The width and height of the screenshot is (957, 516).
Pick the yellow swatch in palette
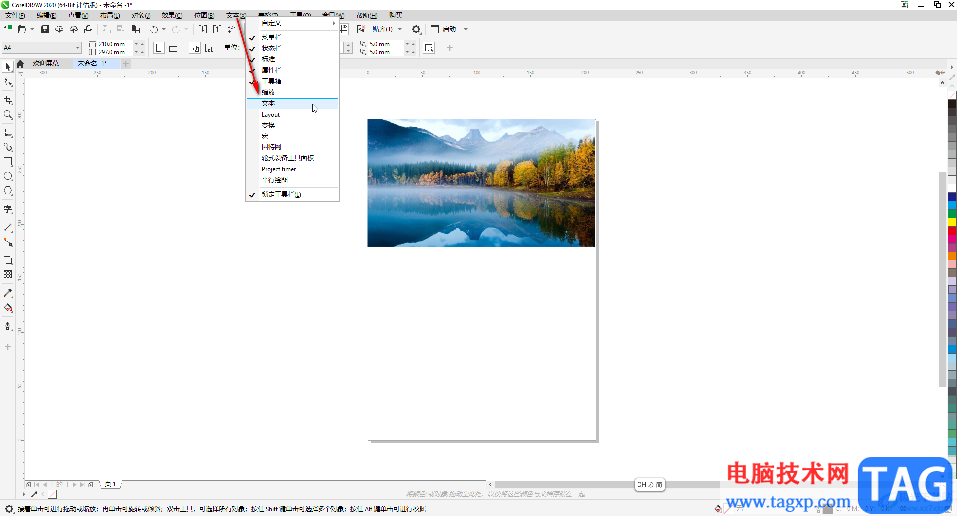952,222
